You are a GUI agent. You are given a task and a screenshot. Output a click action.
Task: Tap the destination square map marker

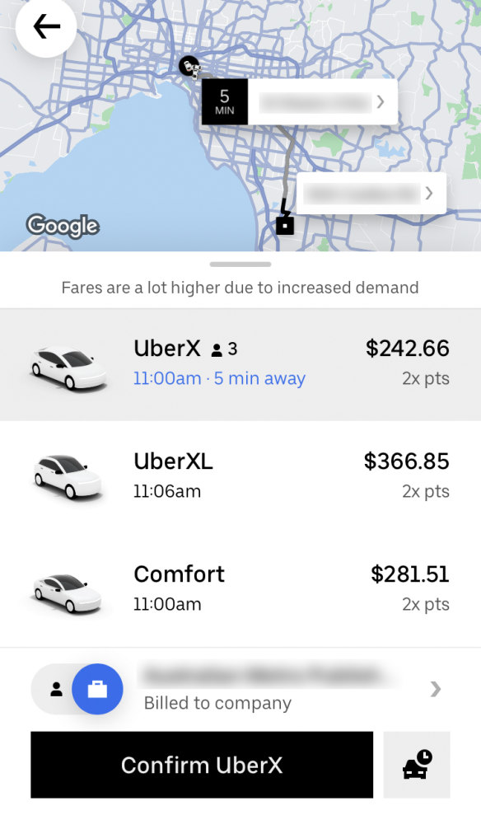pos(284,222)
